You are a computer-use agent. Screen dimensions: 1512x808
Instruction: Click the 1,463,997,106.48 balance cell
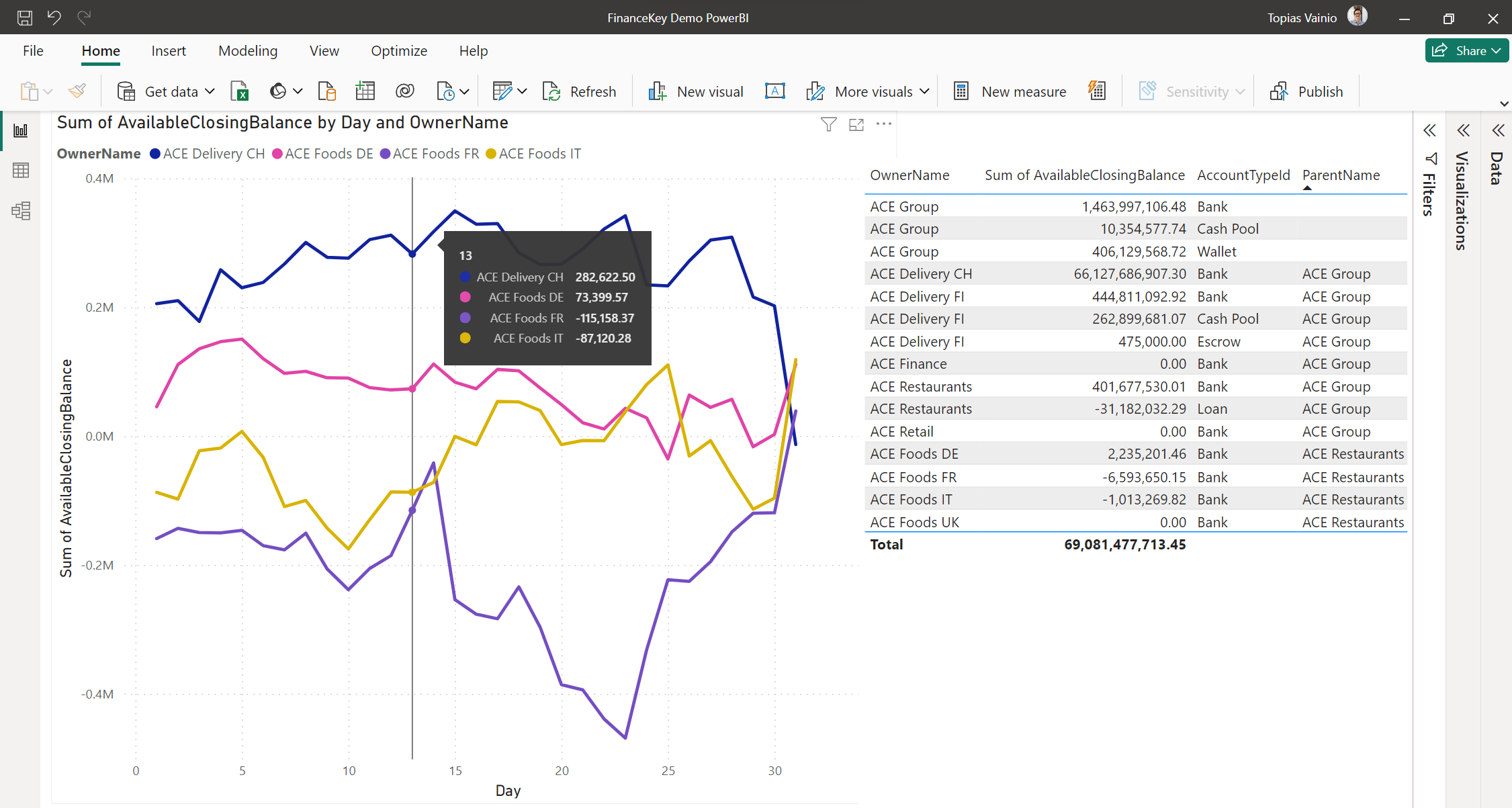point(1134,207)
